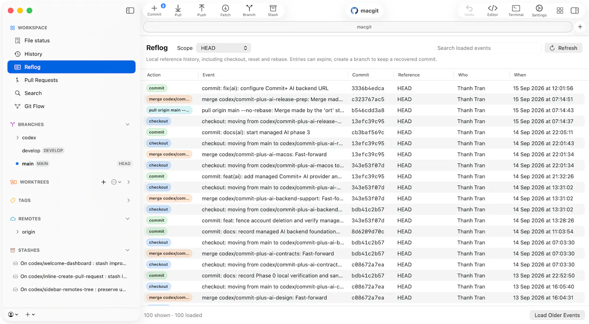Add a new worktree with plus icon

pos(103,182)
